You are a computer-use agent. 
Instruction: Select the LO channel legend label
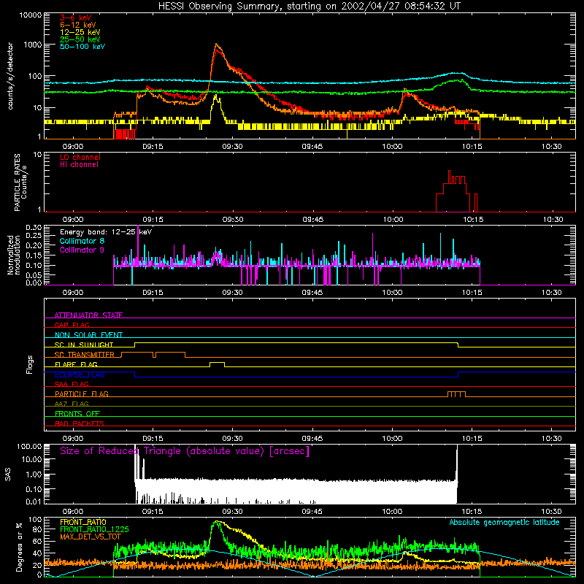click(80, 158)
